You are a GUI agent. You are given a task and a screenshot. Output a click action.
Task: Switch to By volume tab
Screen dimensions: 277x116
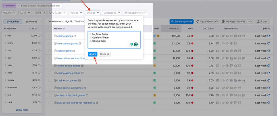tap(31, 22)
